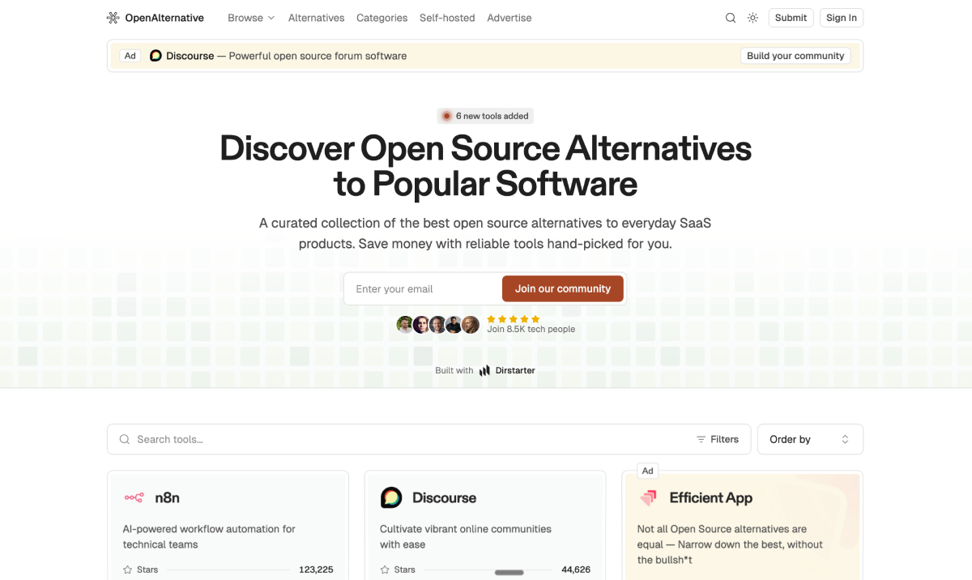
Task: Click the Ad label on Efficient App card
Action: point(647,471)
